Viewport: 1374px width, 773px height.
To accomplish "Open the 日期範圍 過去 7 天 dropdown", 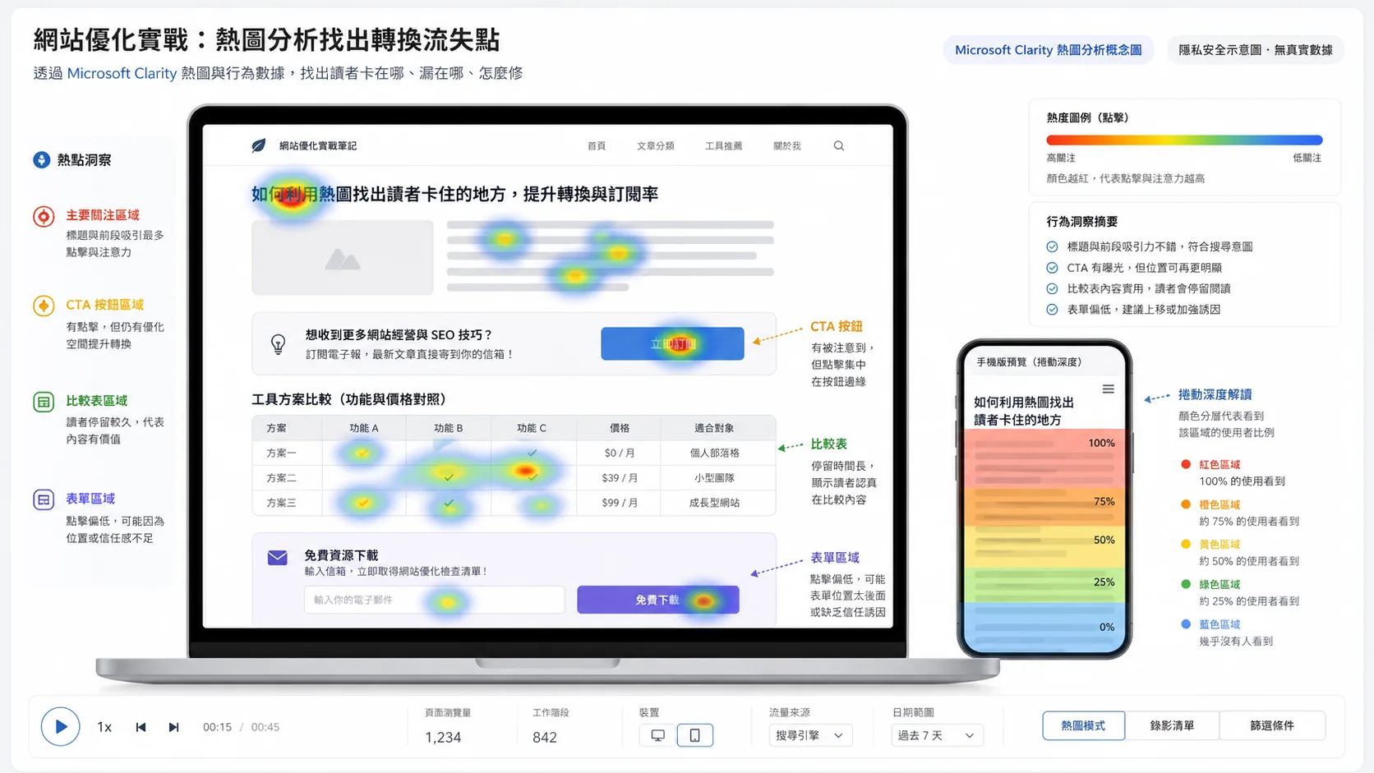I will pos(936,735).
